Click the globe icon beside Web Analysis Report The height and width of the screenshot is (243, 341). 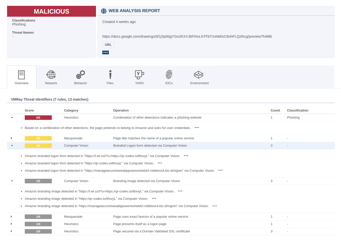[x=104, y=11]
